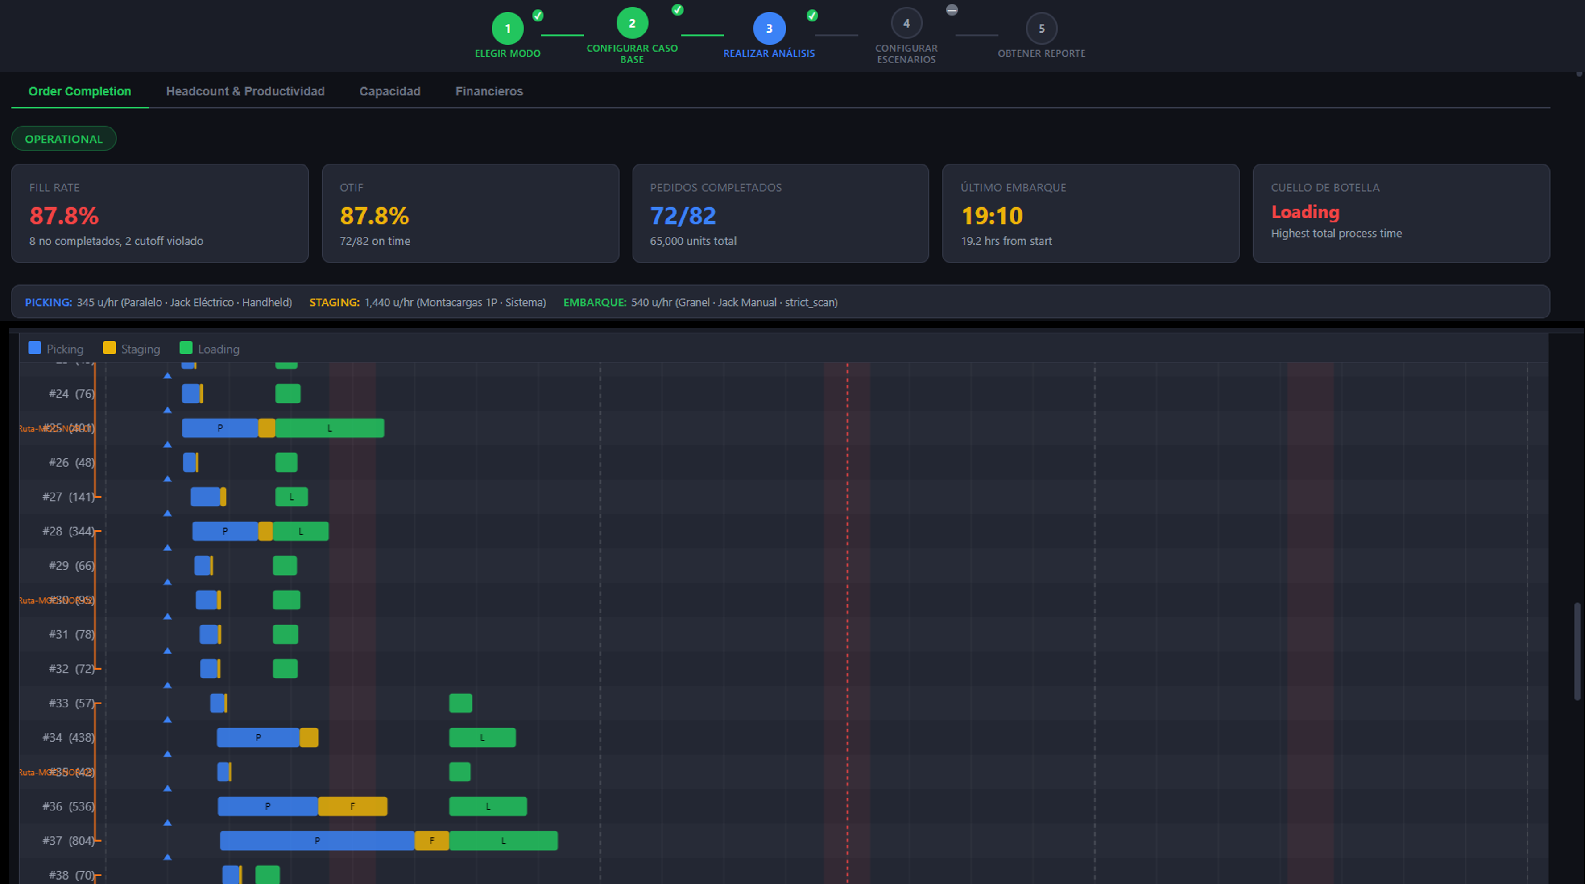Open step 5 Obtener Reporte circle
The image size is (1585, 884).
tap(1042, 28)
